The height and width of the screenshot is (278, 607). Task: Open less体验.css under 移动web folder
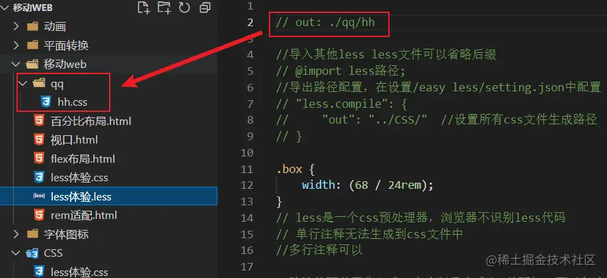[80, 177]
